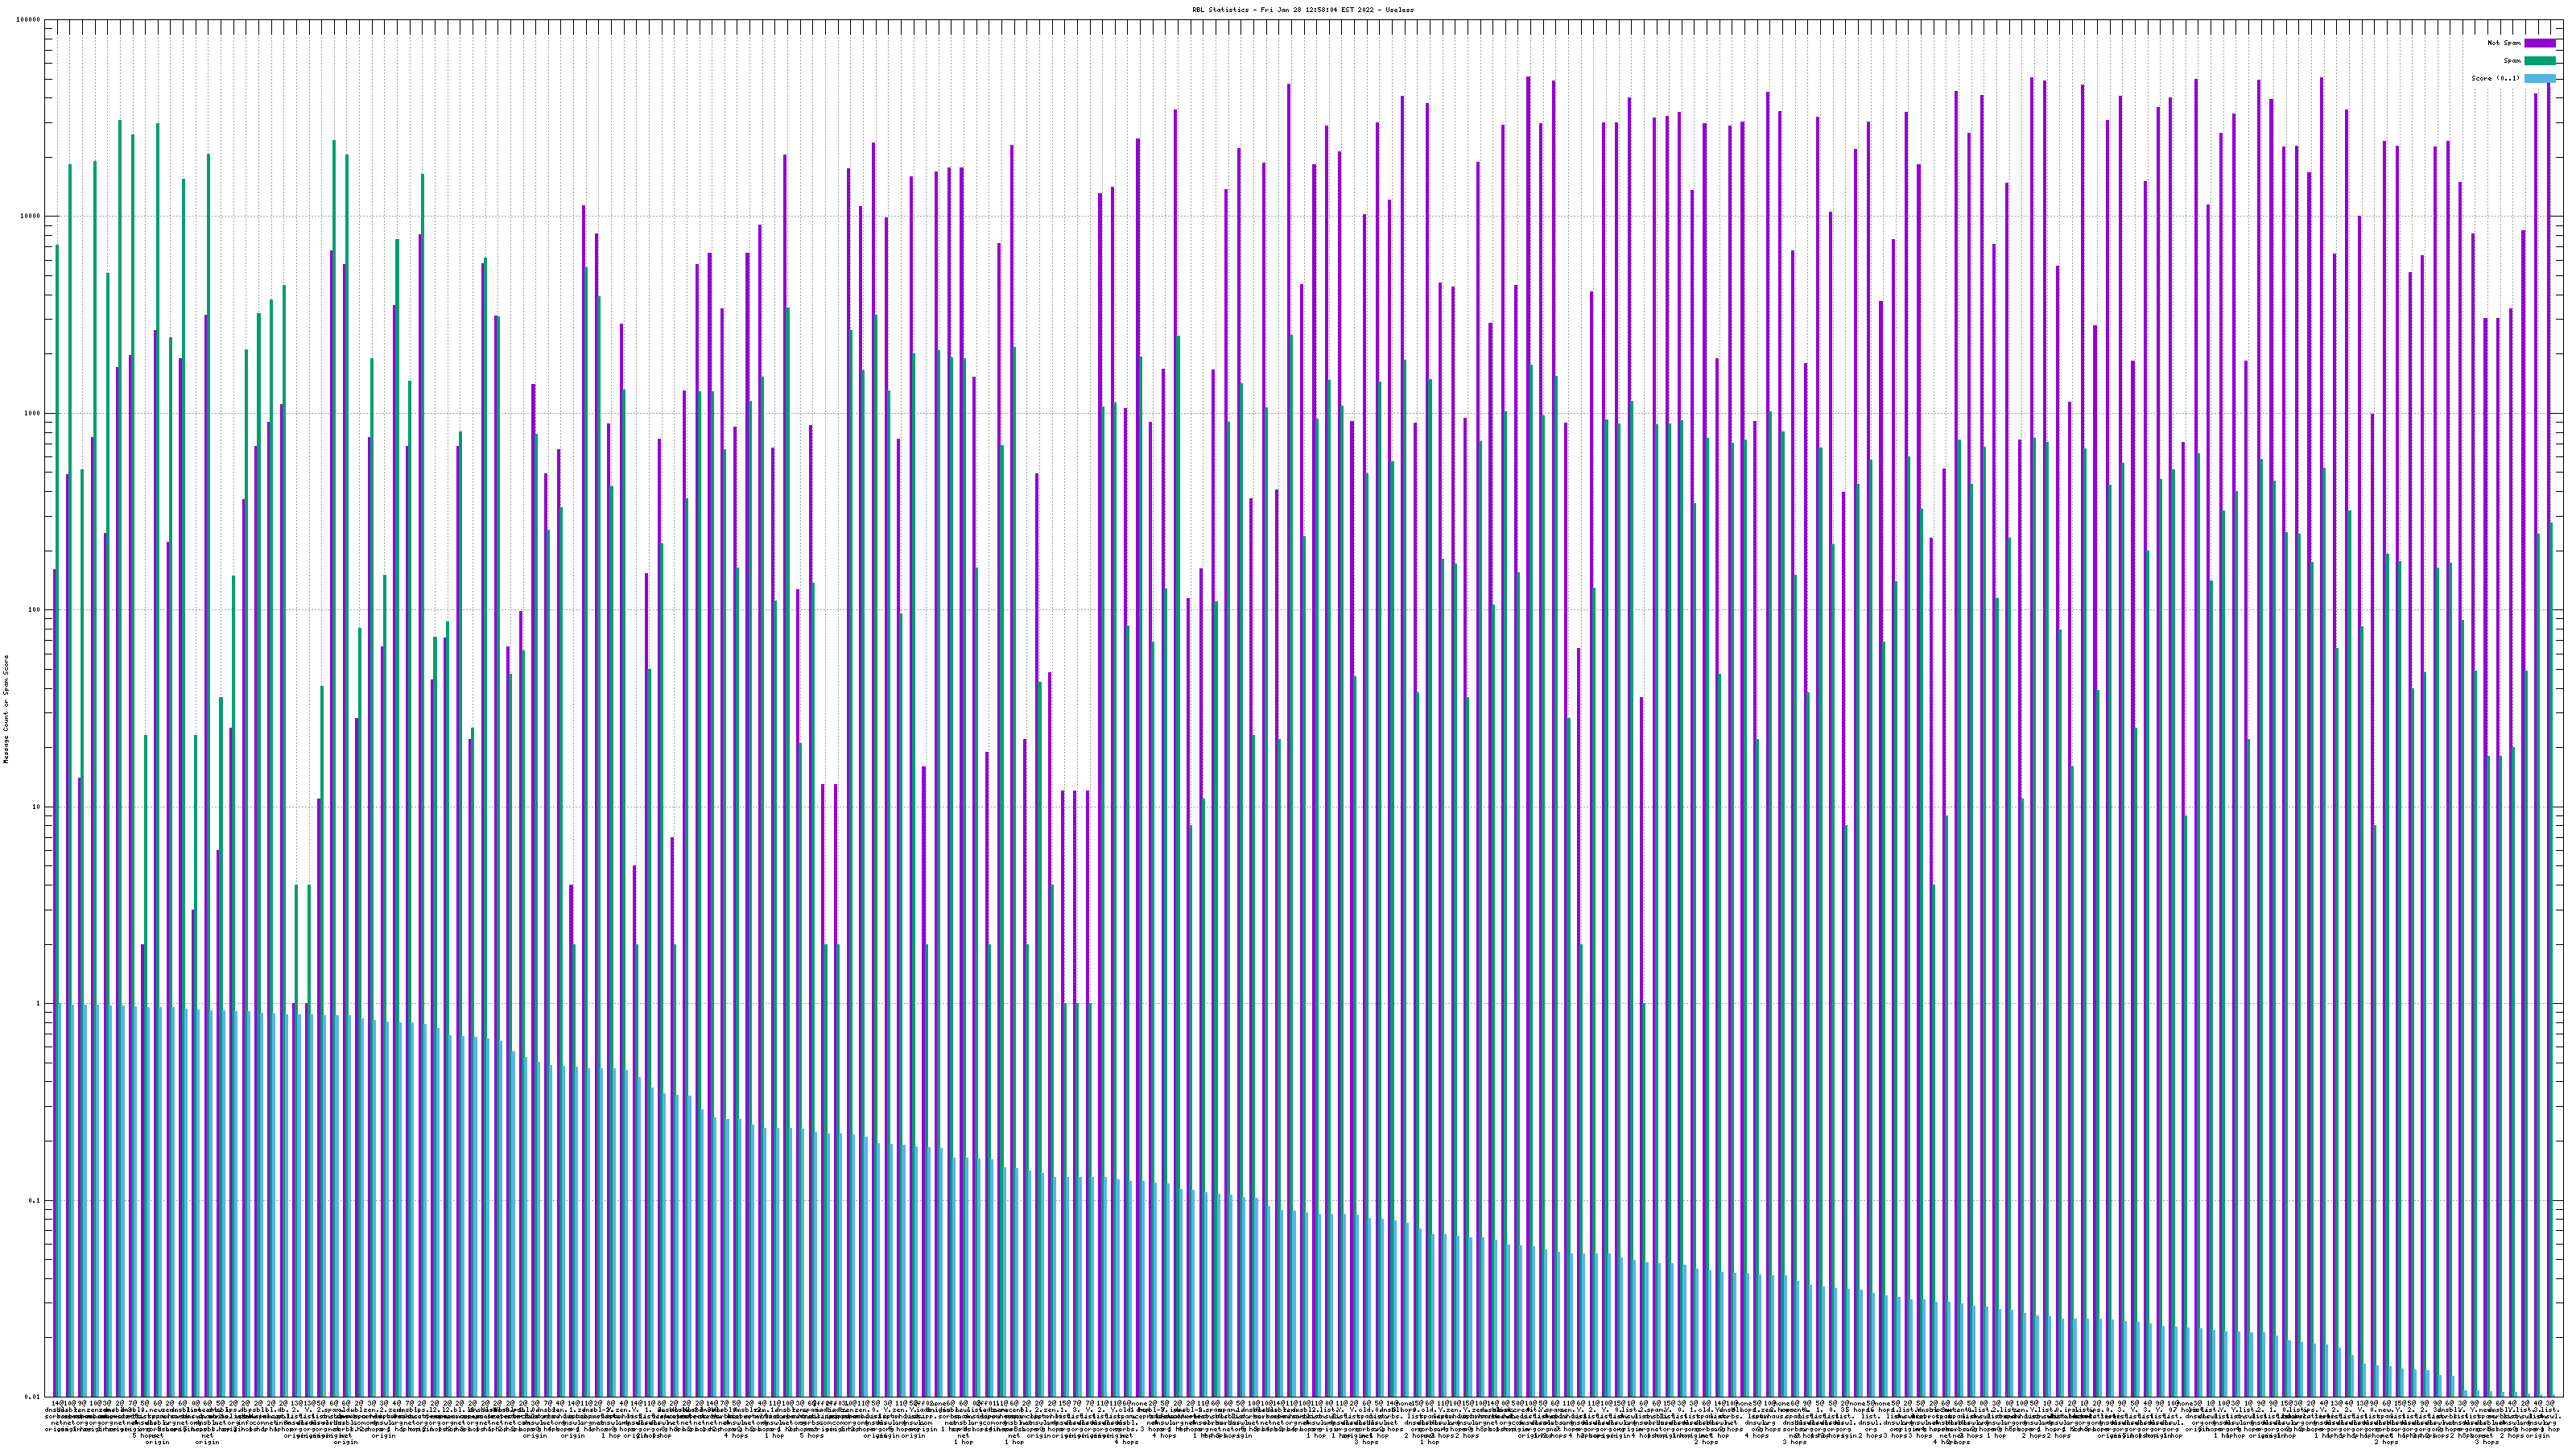
Task: Click the 10000 y-axis tick label
Action: tap(31, 217)
